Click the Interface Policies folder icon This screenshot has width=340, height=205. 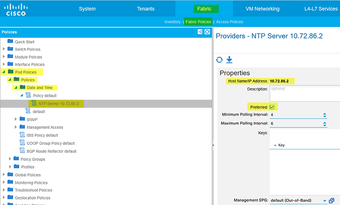point(10,64)
